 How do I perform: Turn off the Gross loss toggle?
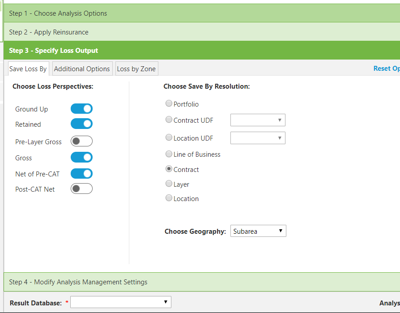coord(81,157)
